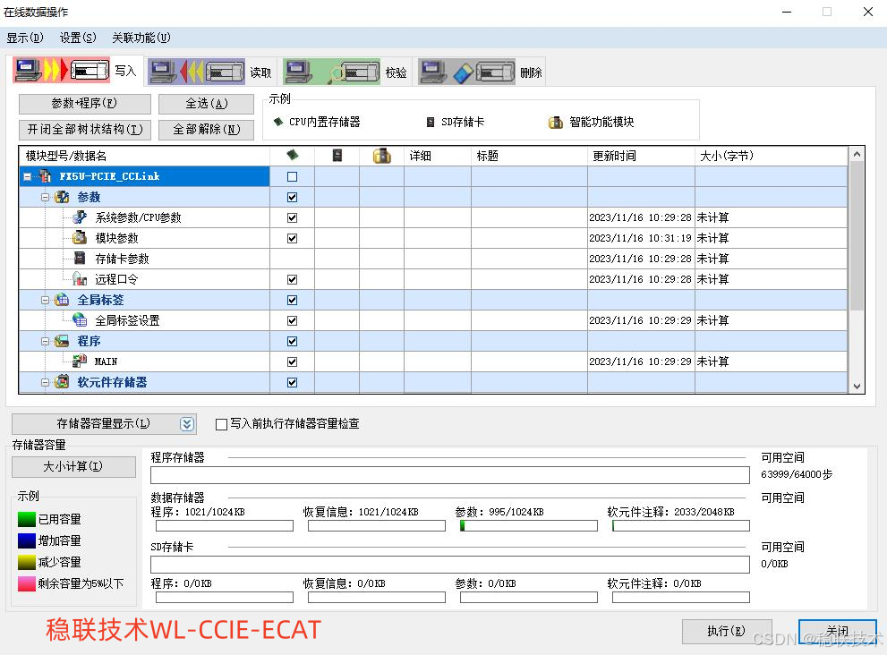
Task: Click the 大小计算(I) button
Action: tap(73, 467)
